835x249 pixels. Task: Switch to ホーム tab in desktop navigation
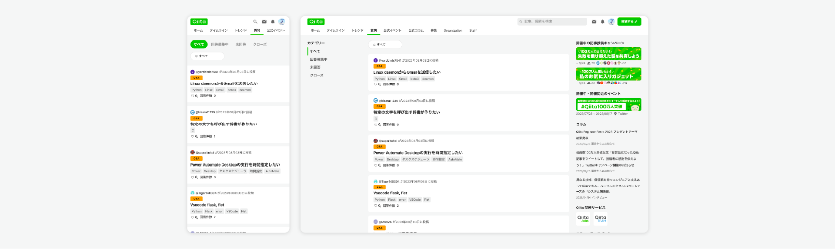point(315,30)
